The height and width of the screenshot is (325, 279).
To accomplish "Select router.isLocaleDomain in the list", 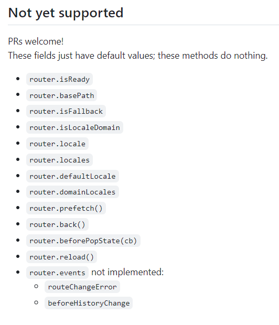I will pyautogui.click(x=74, y=127).
